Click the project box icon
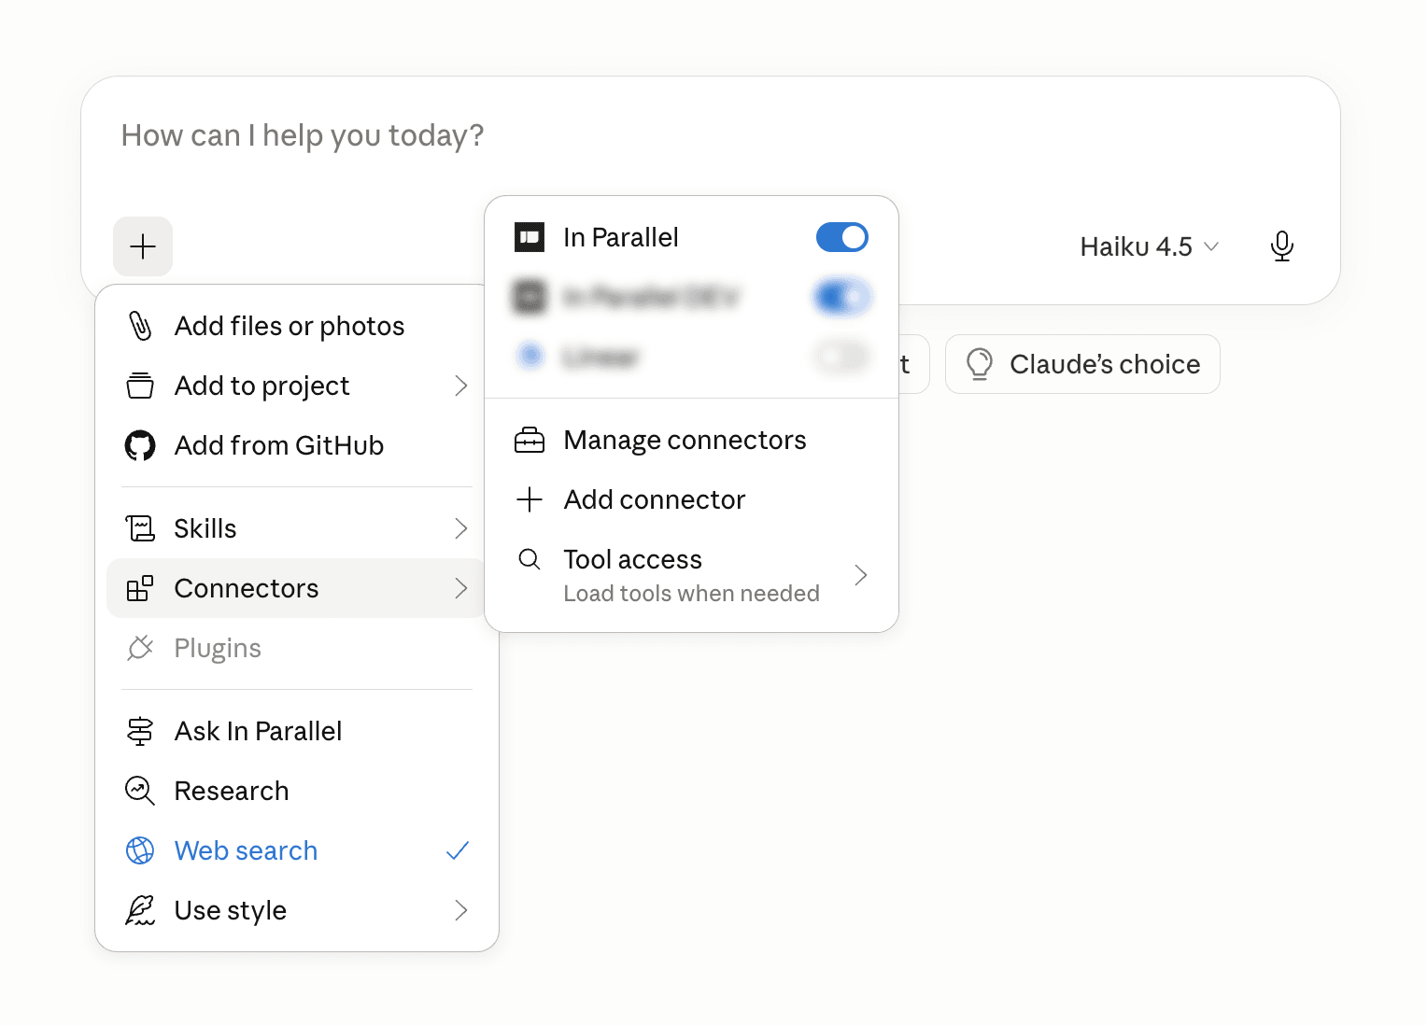Screen dimensions: 1427x1025 pyautogui.click(x=140, y=386)
